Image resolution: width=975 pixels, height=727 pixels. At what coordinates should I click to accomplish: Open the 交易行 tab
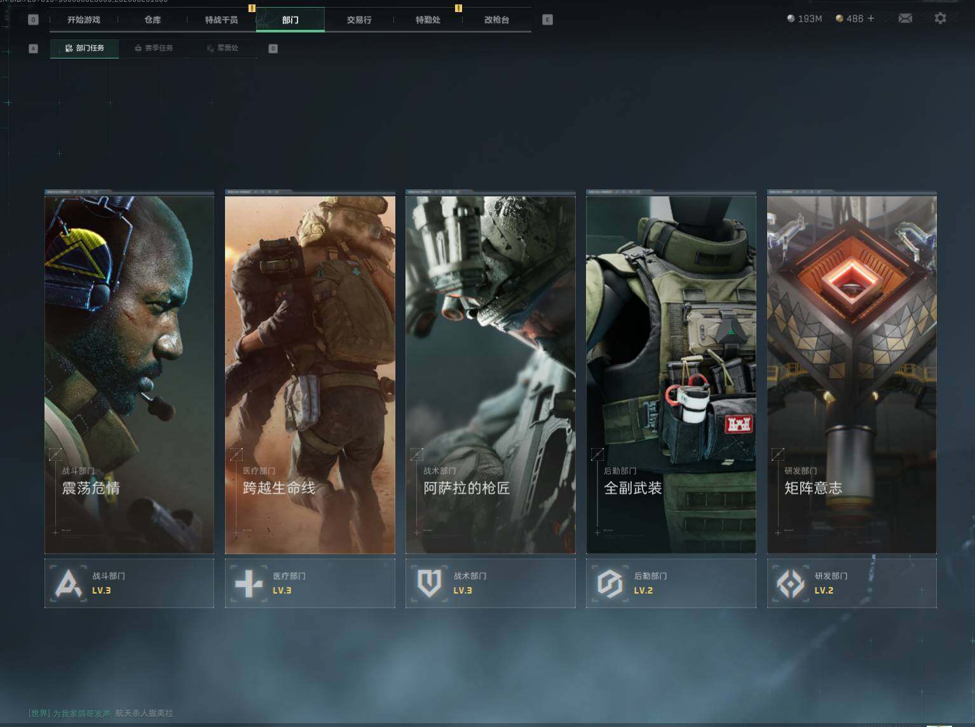(x=359, y=20)
